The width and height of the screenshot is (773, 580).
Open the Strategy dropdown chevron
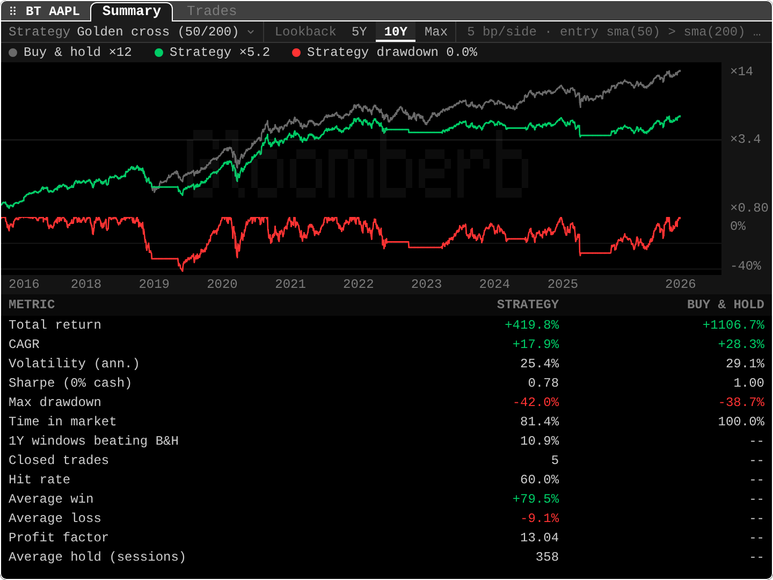(x=251, y=32)
